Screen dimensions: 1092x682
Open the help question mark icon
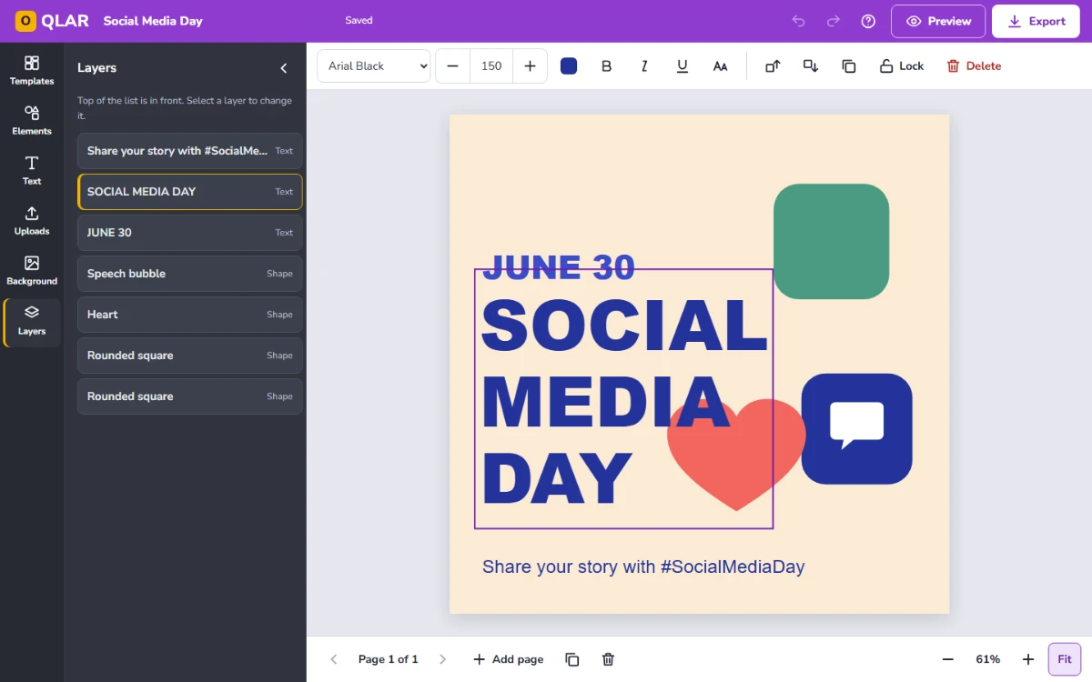pyautogui.click(x=868, y=21)
